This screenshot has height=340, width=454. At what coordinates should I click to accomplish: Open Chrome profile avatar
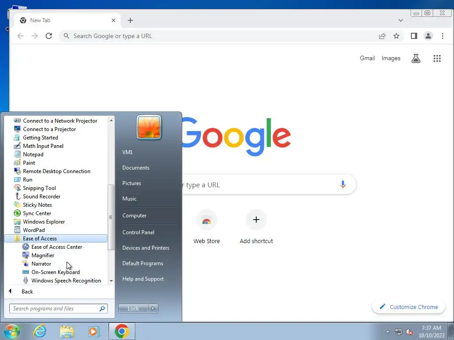pyautogui.click(x=428, y=36)
